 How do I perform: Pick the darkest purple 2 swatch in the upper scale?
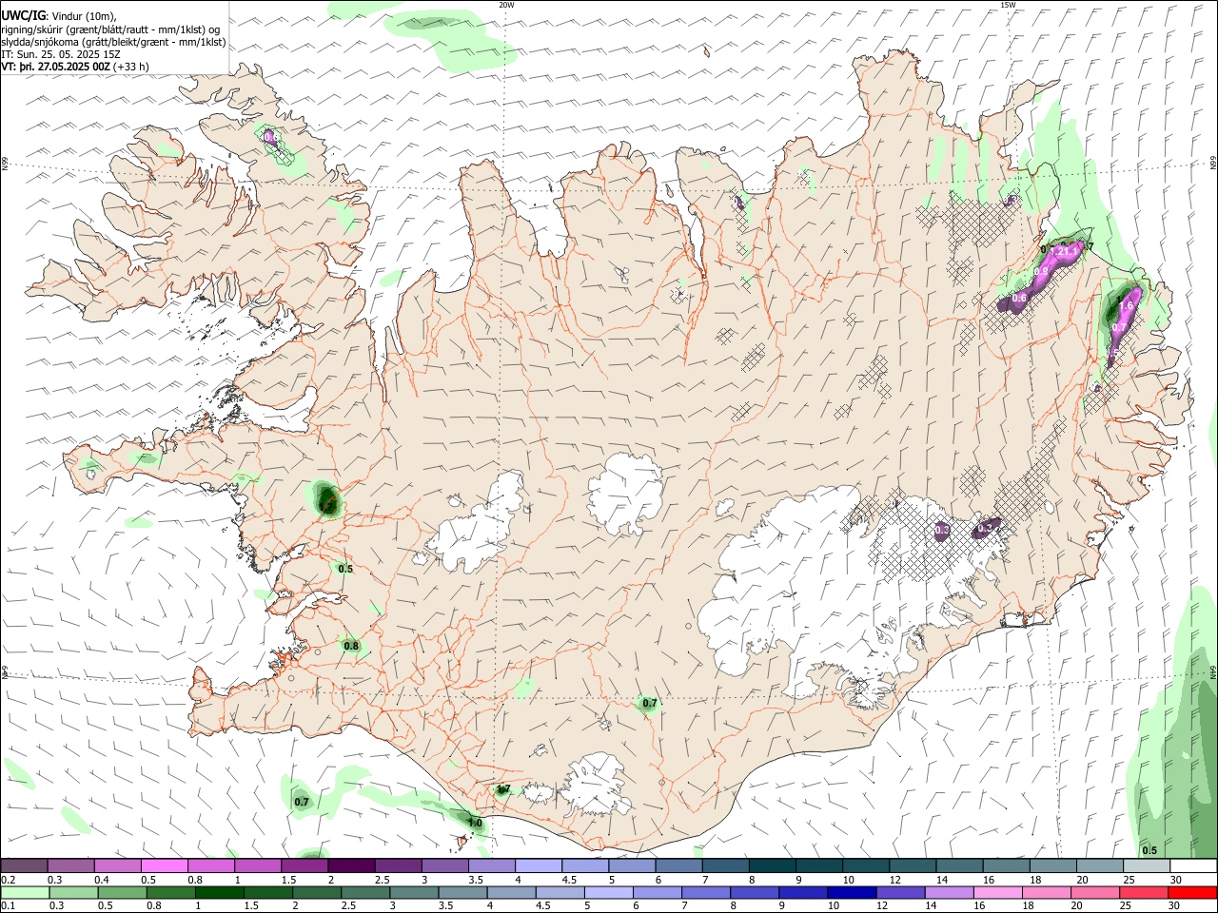[x=351, y=865]
